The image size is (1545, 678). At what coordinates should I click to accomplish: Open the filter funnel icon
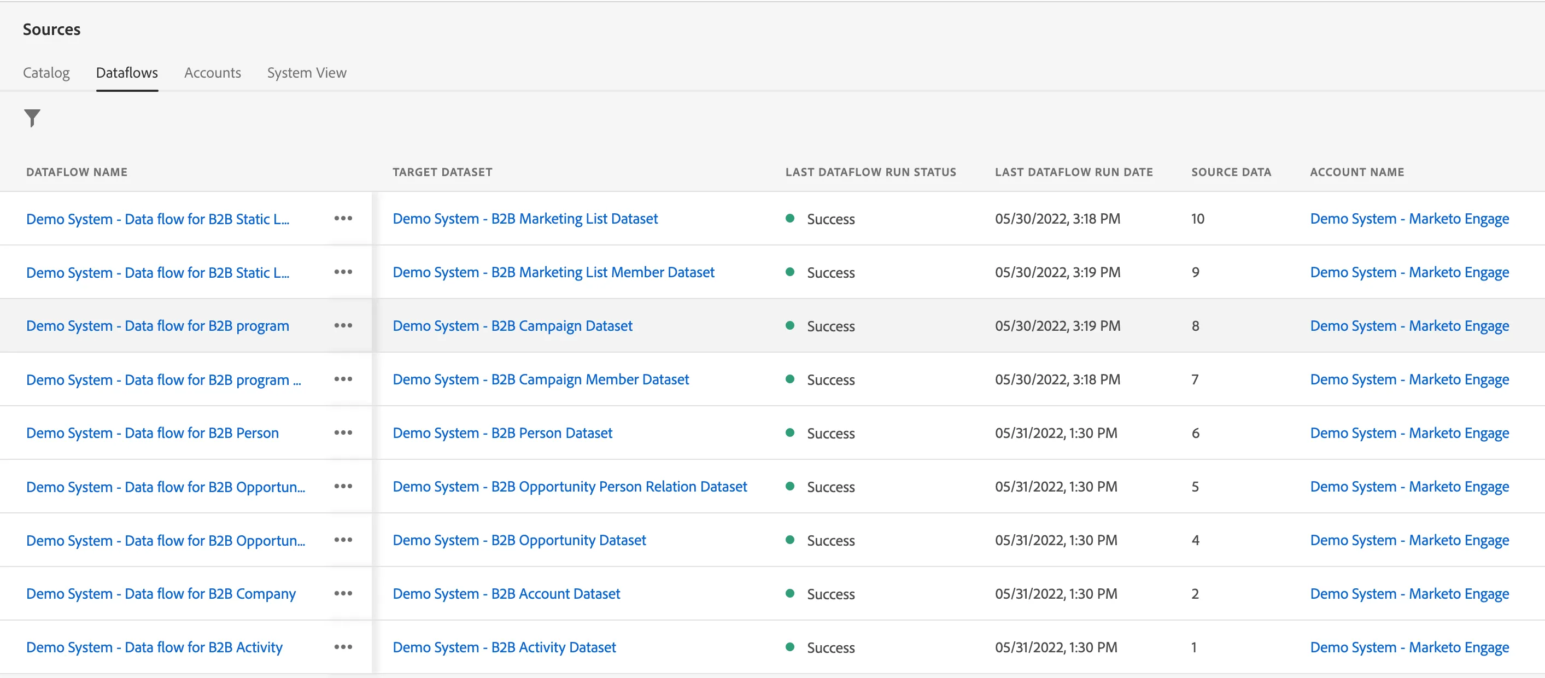32,118
